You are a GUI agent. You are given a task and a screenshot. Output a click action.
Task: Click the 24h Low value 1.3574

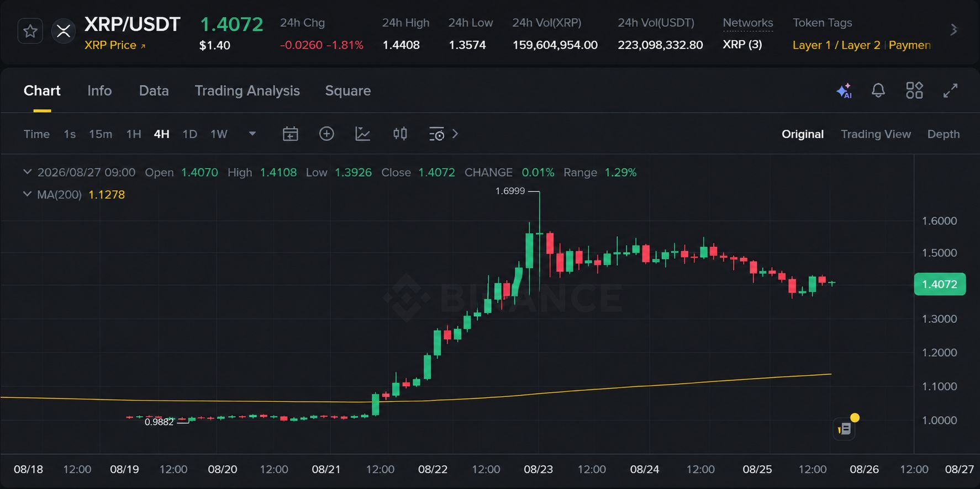467,45
